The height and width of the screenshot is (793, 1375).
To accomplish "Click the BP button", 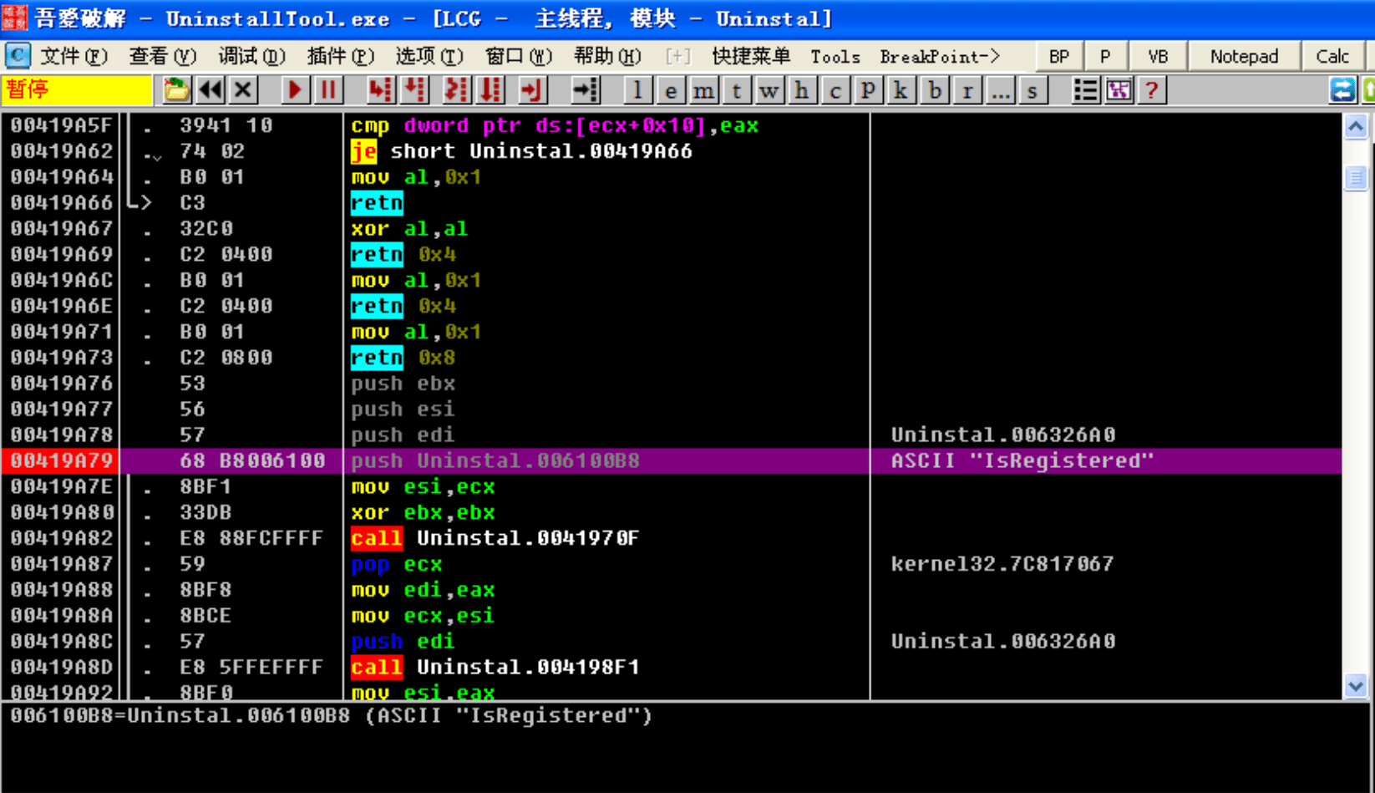I will [1059, 56].
